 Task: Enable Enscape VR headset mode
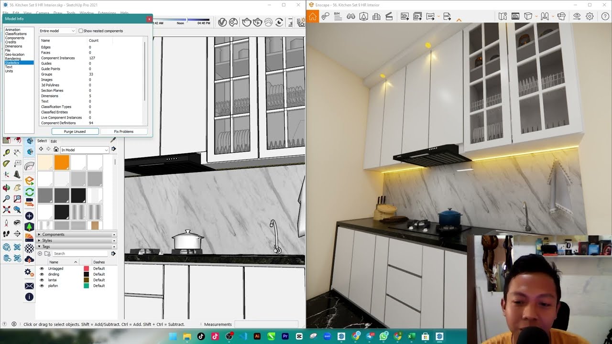pyautogui.click(x=561, y=16)
